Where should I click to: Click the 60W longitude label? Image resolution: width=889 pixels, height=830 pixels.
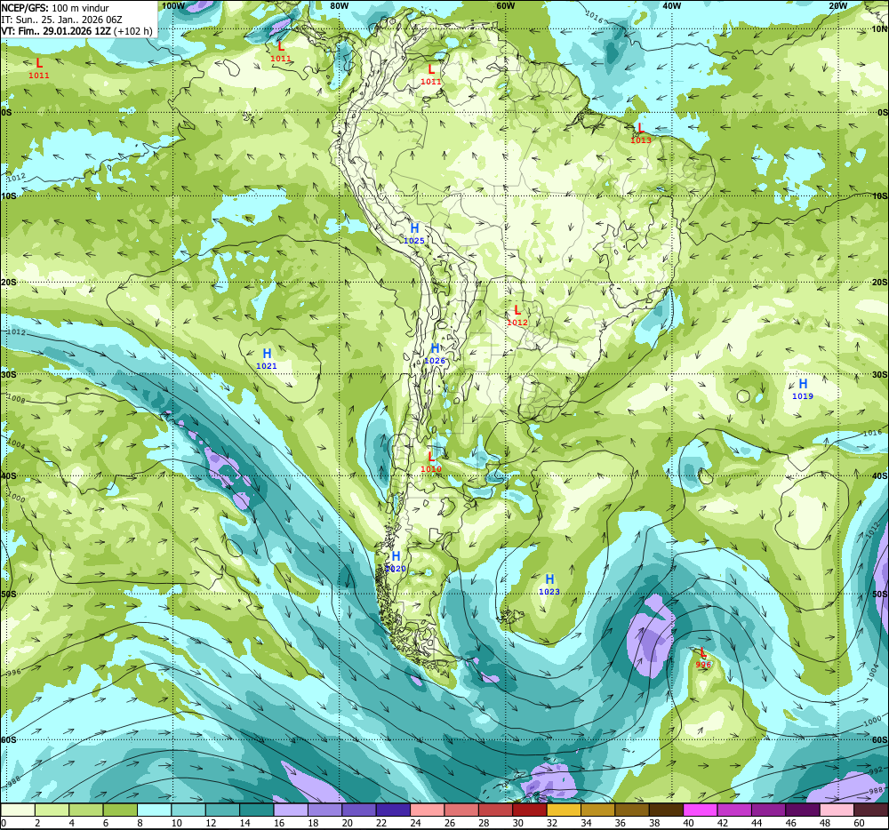coord(505,5)
